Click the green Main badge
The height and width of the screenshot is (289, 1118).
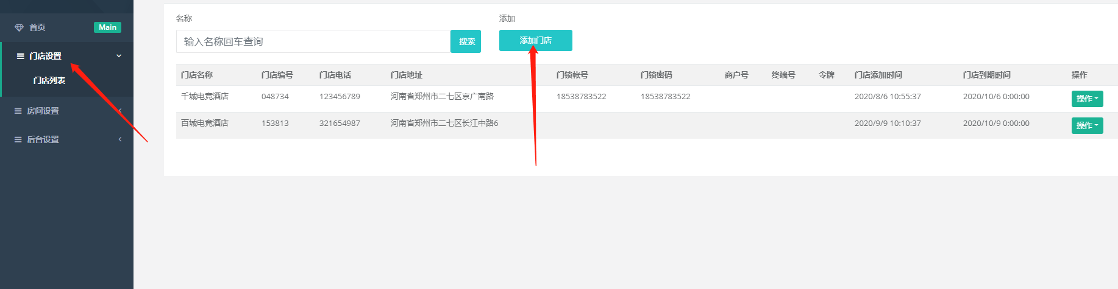click(107, 27)
